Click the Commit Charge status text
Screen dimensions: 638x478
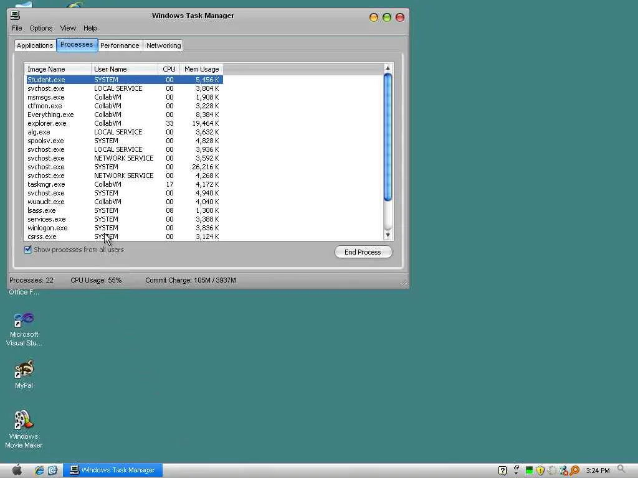191,281
